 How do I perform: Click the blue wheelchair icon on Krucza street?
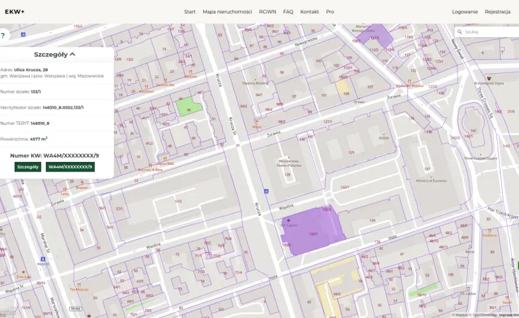[x=266, y=191]
